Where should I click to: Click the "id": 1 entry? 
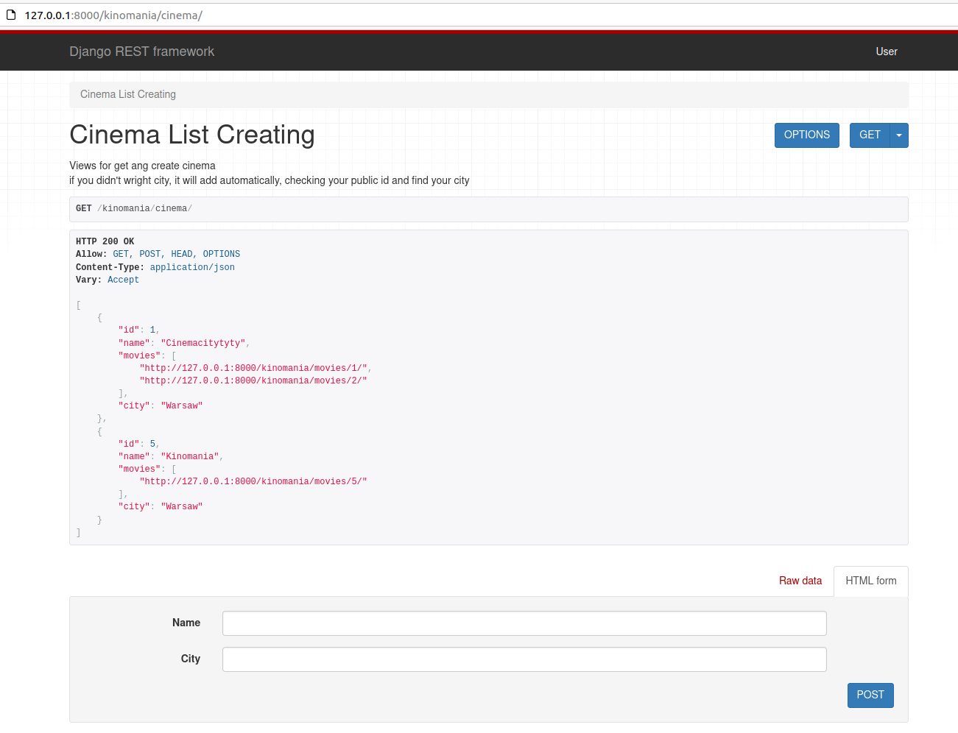coord(138,330)
